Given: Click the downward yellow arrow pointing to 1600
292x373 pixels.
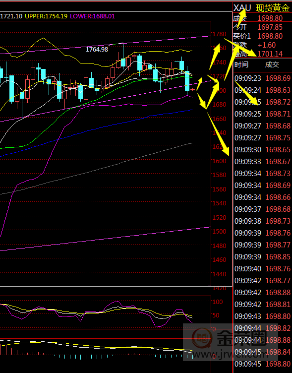Looking at the screenshot, I should pyautogui.click(x=218, y=134).
